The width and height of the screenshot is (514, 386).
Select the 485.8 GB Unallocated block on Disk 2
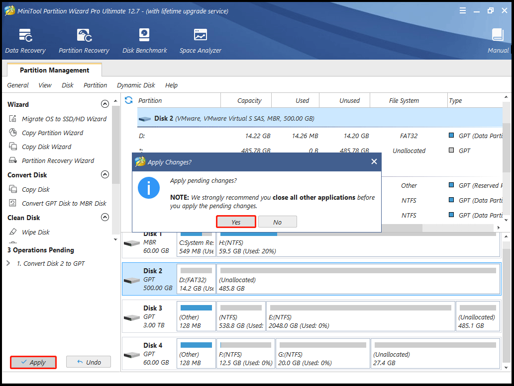(358, 279)
